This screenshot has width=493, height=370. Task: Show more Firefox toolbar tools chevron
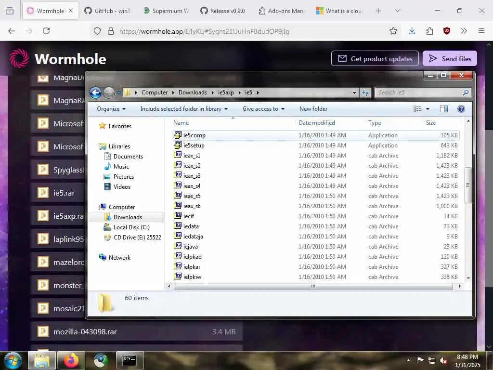(x=464, y=31)
